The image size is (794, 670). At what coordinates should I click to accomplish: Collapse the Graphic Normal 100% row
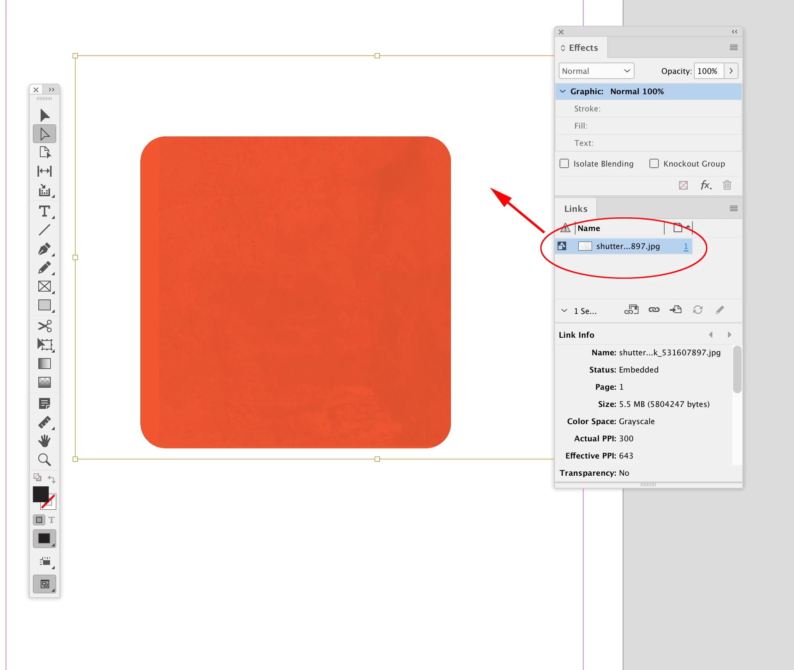coord(563,91)
